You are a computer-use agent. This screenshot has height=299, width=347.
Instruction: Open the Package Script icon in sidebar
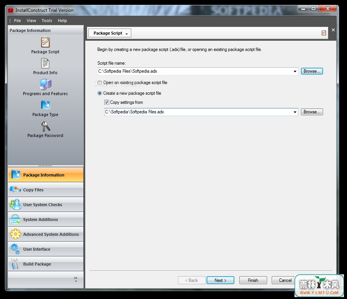pyautogui.click(x=45, y=42)
